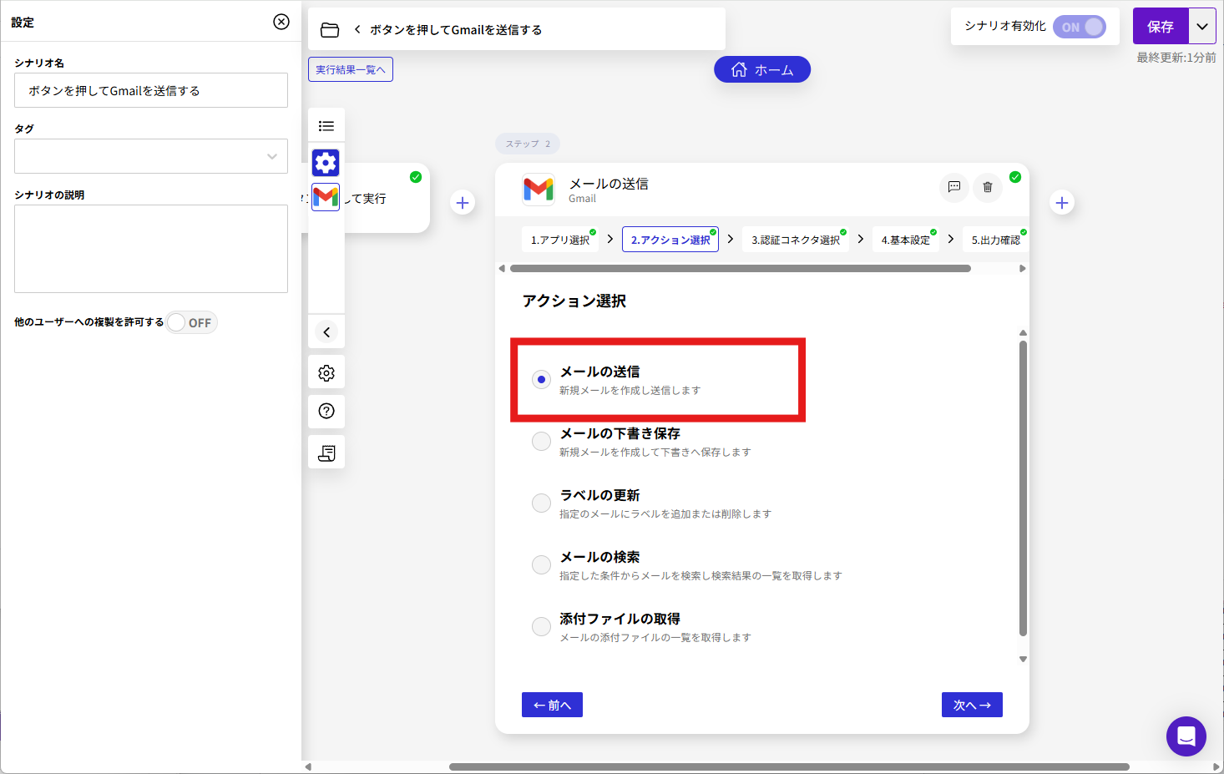Open the chat support bubble

coord(1186,736)
